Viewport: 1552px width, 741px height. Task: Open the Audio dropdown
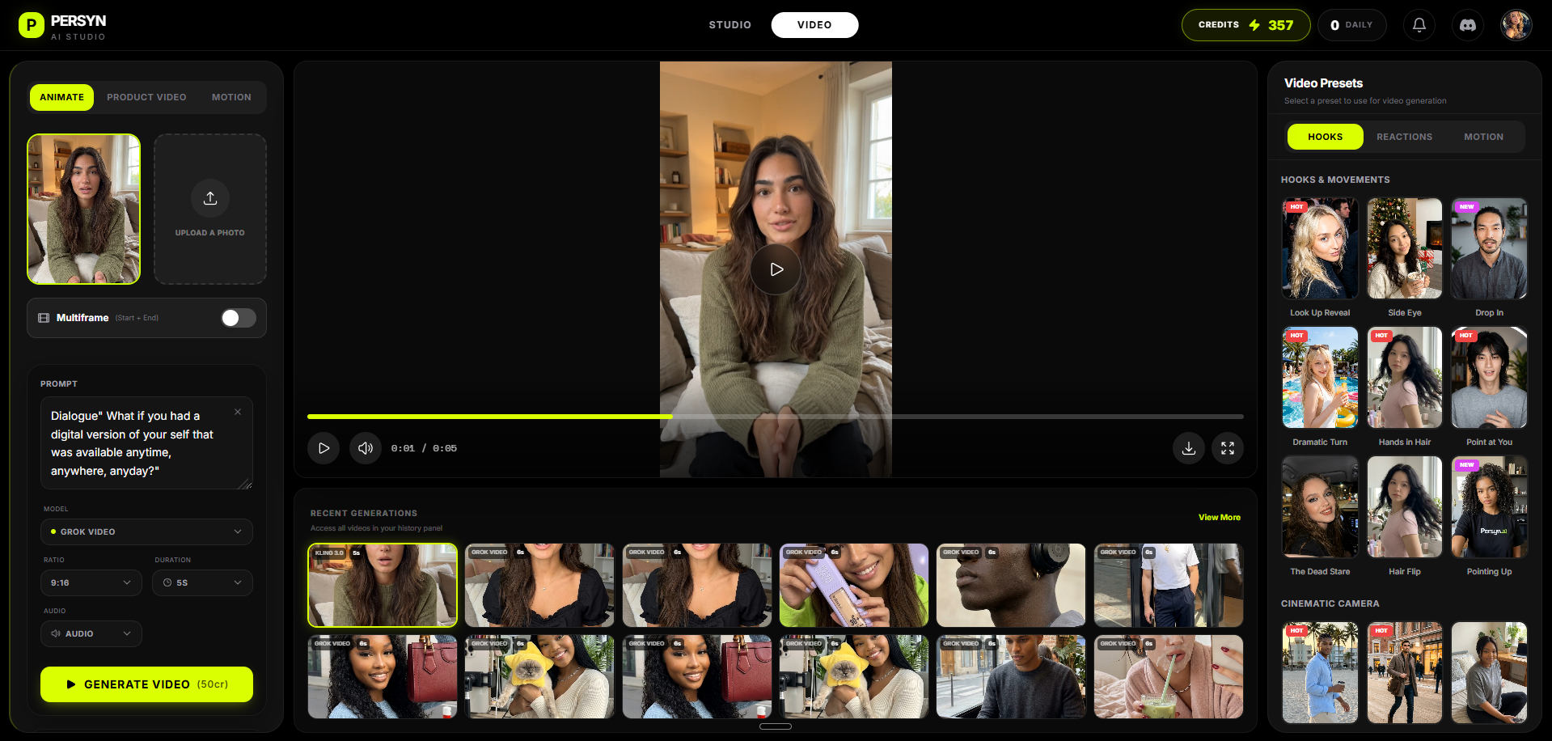[91, 633]
